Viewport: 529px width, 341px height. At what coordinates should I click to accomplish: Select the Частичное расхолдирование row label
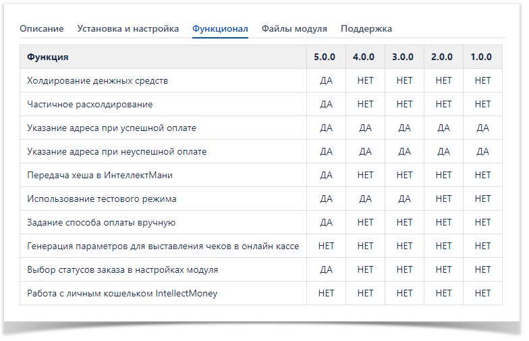coord(90,105)
